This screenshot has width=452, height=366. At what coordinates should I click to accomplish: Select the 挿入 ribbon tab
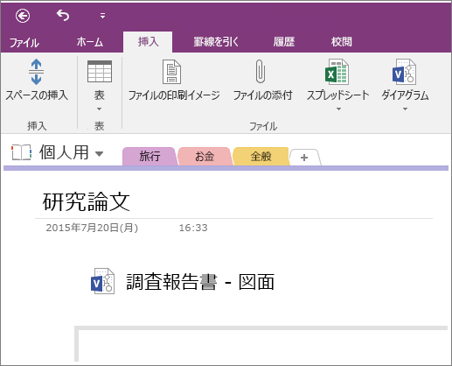click(148, 42)
